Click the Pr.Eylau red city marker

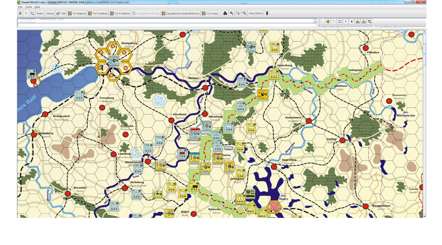125,134
